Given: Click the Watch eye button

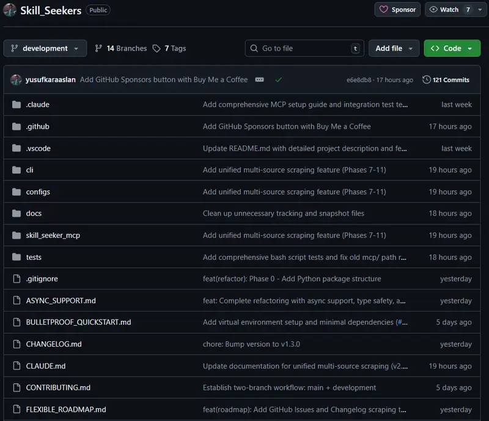Looking at the screenshot, I should [x=449, y=9].
